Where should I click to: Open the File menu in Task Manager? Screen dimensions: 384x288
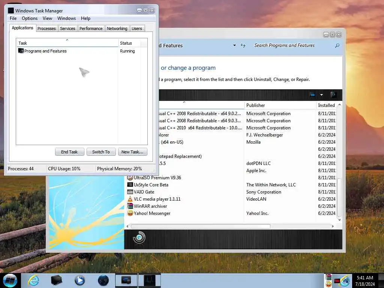(x=13, y=18)
